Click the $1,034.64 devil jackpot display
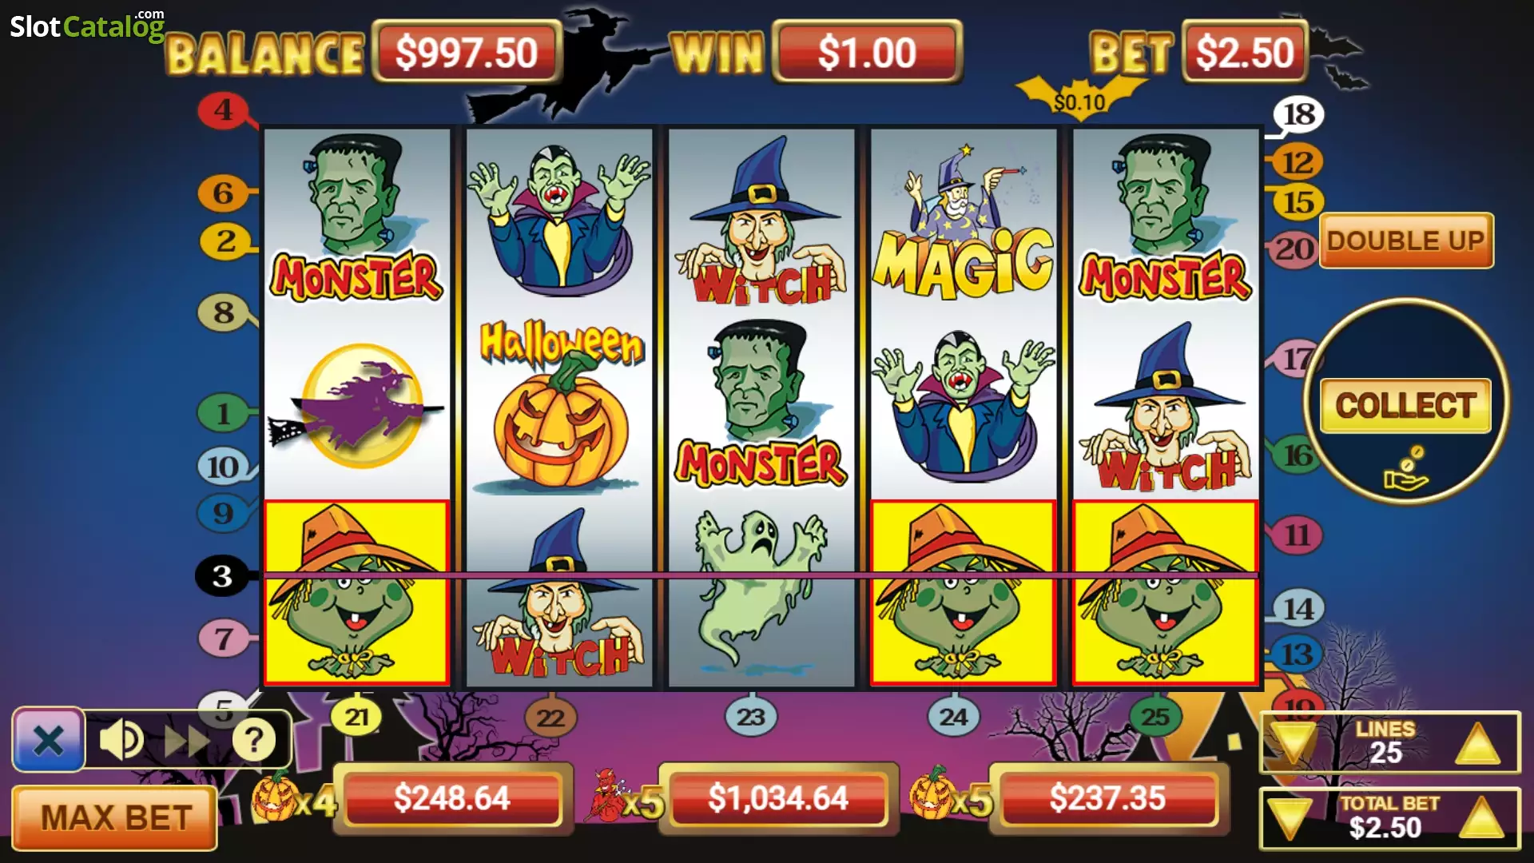Viewport: 1534px width, 863px height. tap(778, 798)
